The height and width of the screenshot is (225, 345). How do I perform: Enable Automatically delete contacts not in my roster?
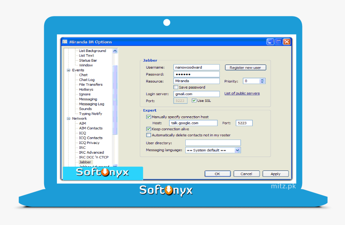tap(148, 135)
